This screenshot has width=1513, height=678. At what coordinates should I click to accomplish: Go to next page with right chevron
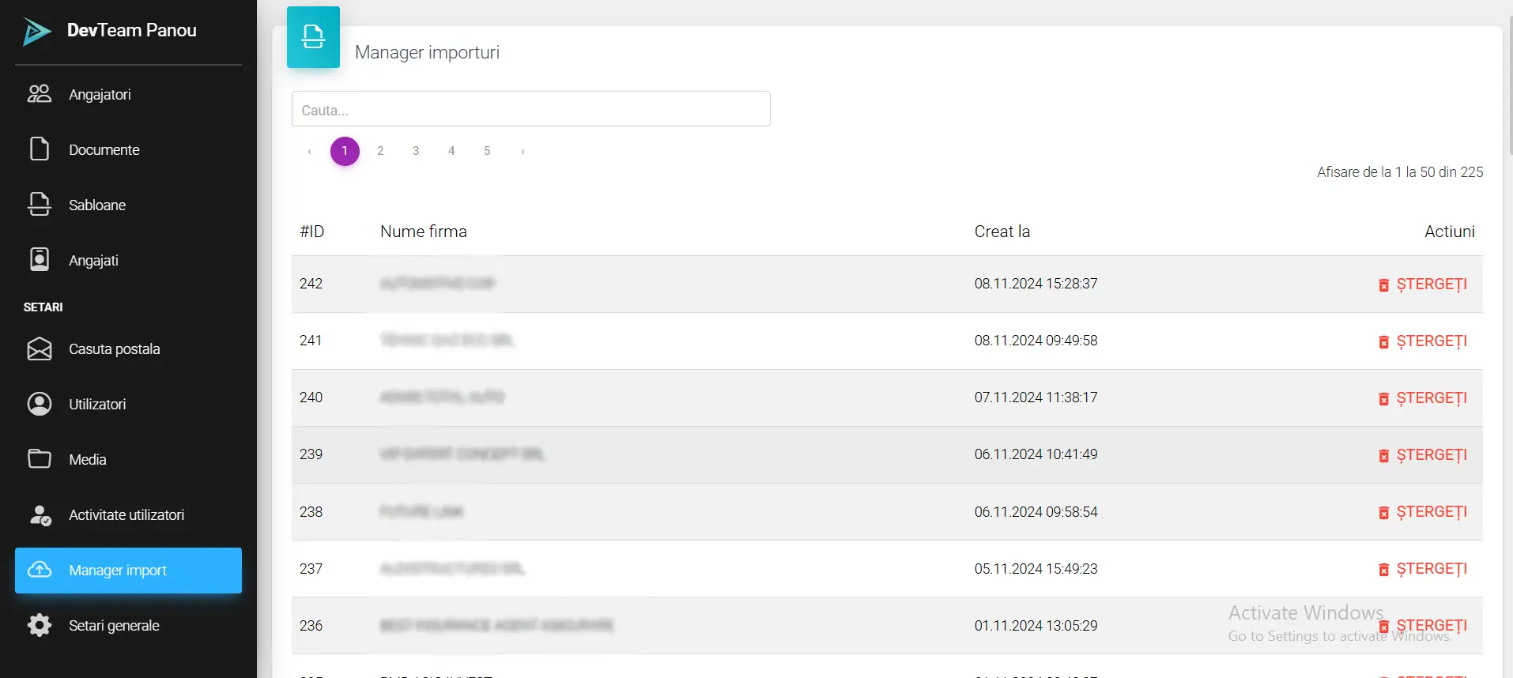[x=523, y=151]
